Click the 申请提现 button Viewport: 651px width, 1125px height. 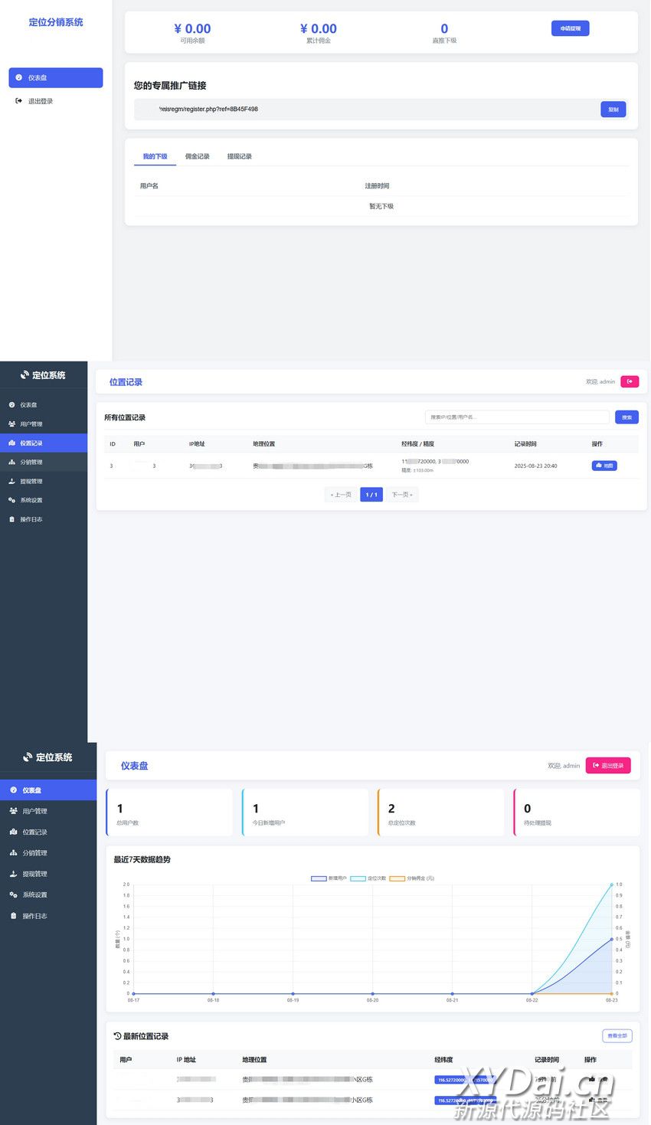click(x=570, y=28)
